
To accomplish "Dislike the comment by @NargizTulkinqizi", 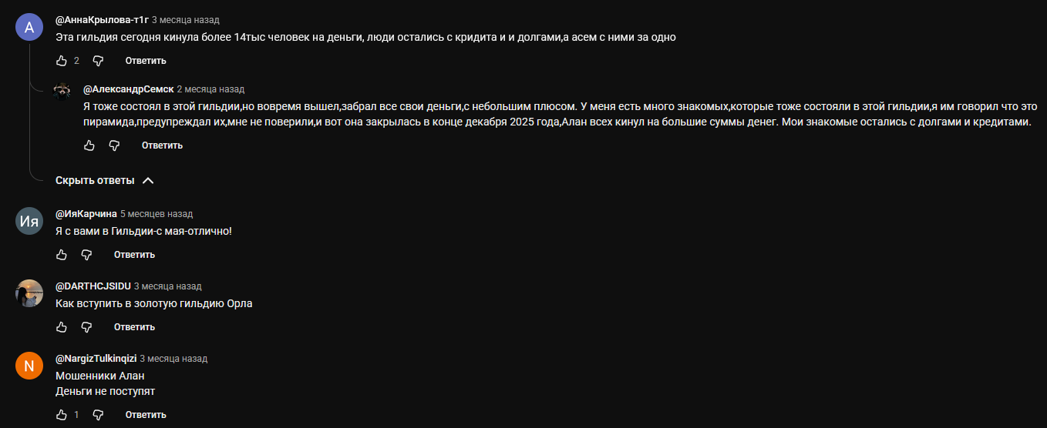I will [98, 414].
